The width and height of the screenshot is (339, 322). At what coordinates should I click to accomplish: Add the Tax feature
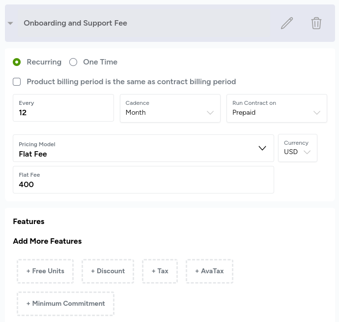160,271
